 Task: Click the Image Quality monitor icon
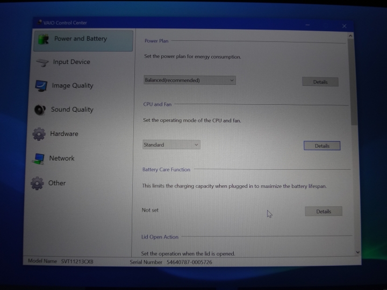tap(41, 86)
